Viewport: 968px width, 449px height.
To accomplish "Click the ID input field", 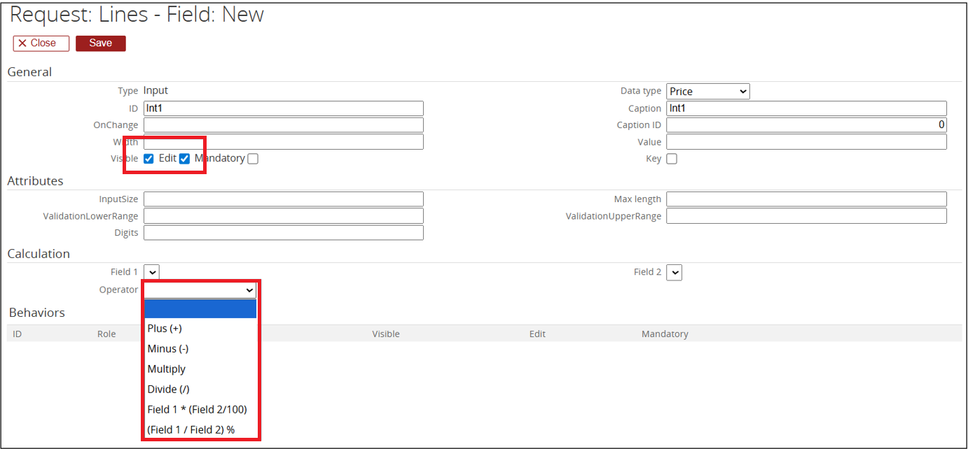I will 283,108.
